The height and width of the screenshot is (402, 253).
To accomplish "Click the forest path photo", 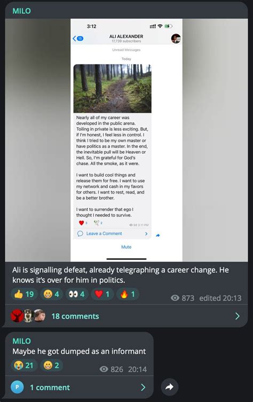I will click(x=113, y=88).
